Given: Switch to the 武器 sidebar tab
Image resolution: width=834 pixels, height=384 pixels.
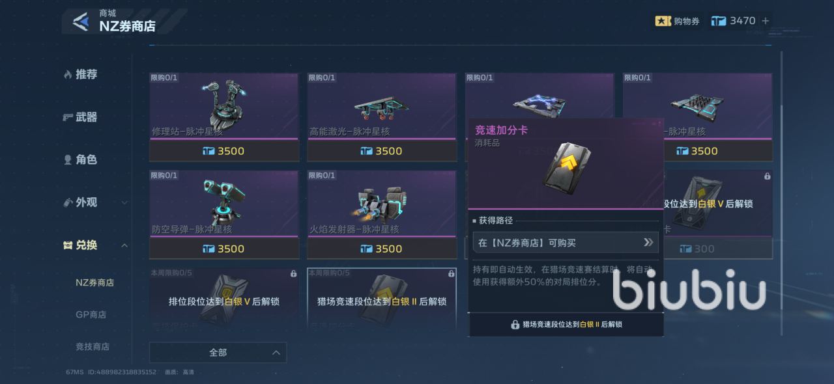Looking at the screenshot, I should 80,117.
